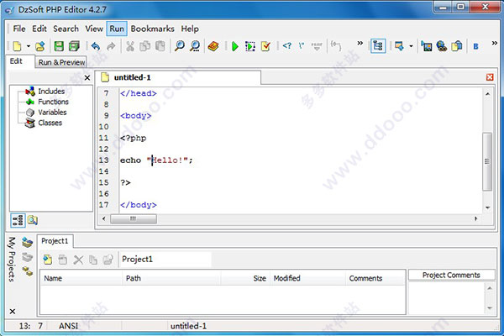
Task: Sort by the Name column header
Action: [x=81, y=278]
